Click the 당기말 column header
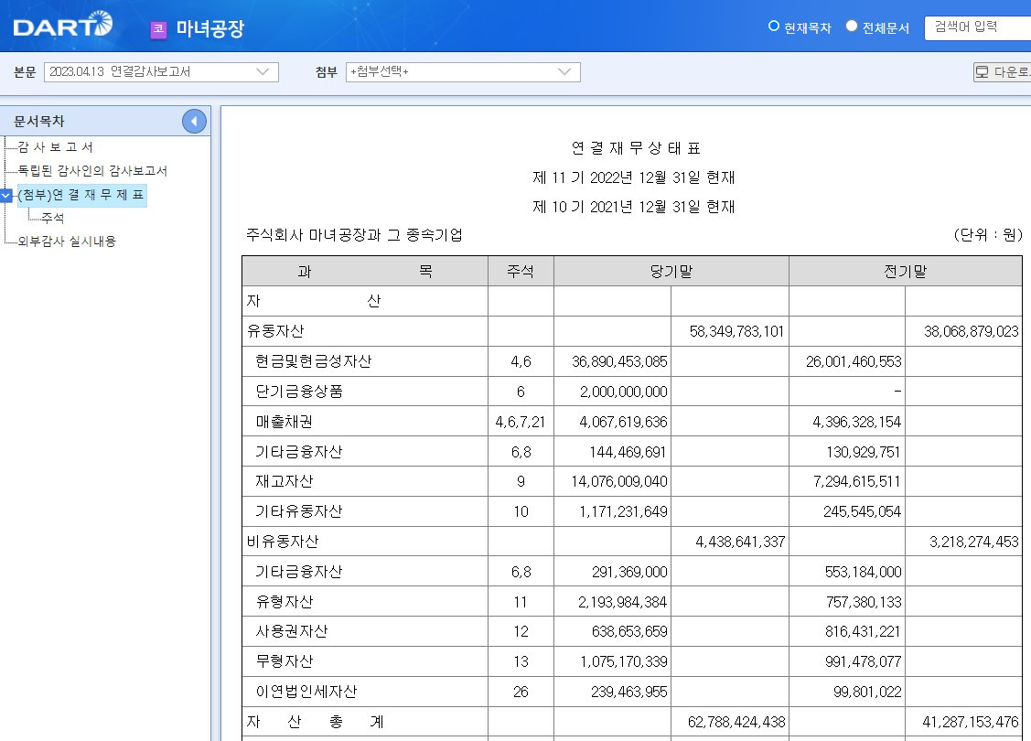 tap(671, 271)
